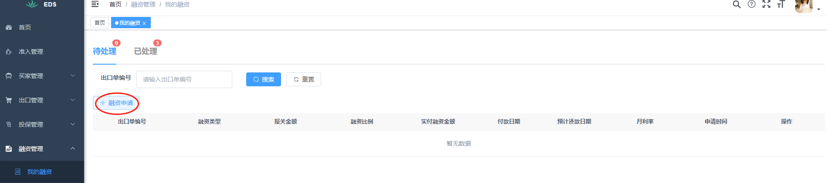Image resolution: width=827 pixels, height=183 pixels.
Task: Collapse the 融资管理 menu chevron
Action: [73, 148]
